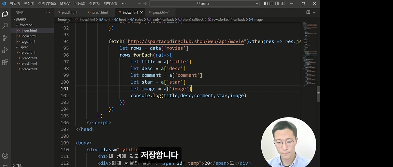Open the 선택 영역(S) menu
This screenshot has width=393, height=167.
click(x=47, y=4)
